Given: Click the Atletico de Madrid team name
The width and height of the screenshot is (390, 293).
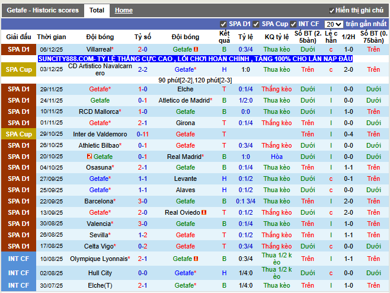Looking at the screenshot, I should (x=184, y=100).
